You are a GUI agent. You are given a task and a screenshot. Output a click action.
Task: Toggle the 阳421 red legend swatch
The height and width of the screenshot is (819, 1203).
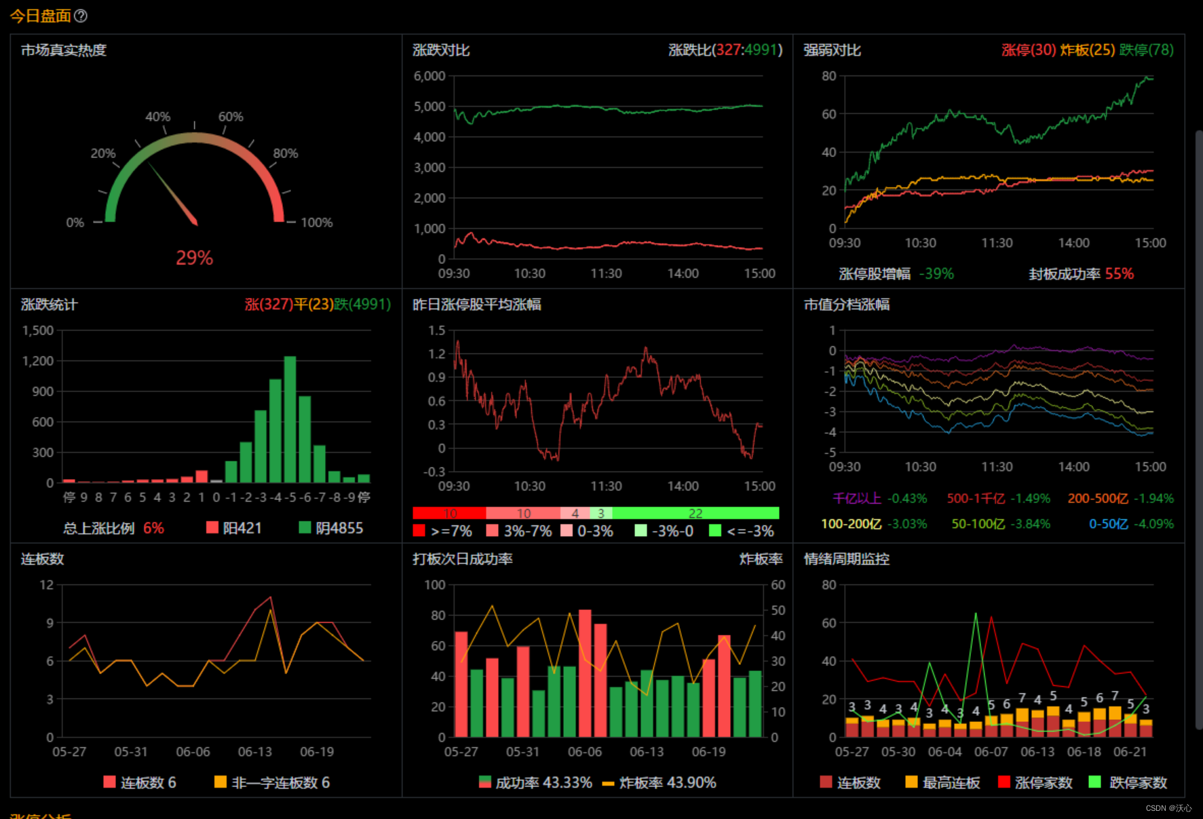pos(212,527)
